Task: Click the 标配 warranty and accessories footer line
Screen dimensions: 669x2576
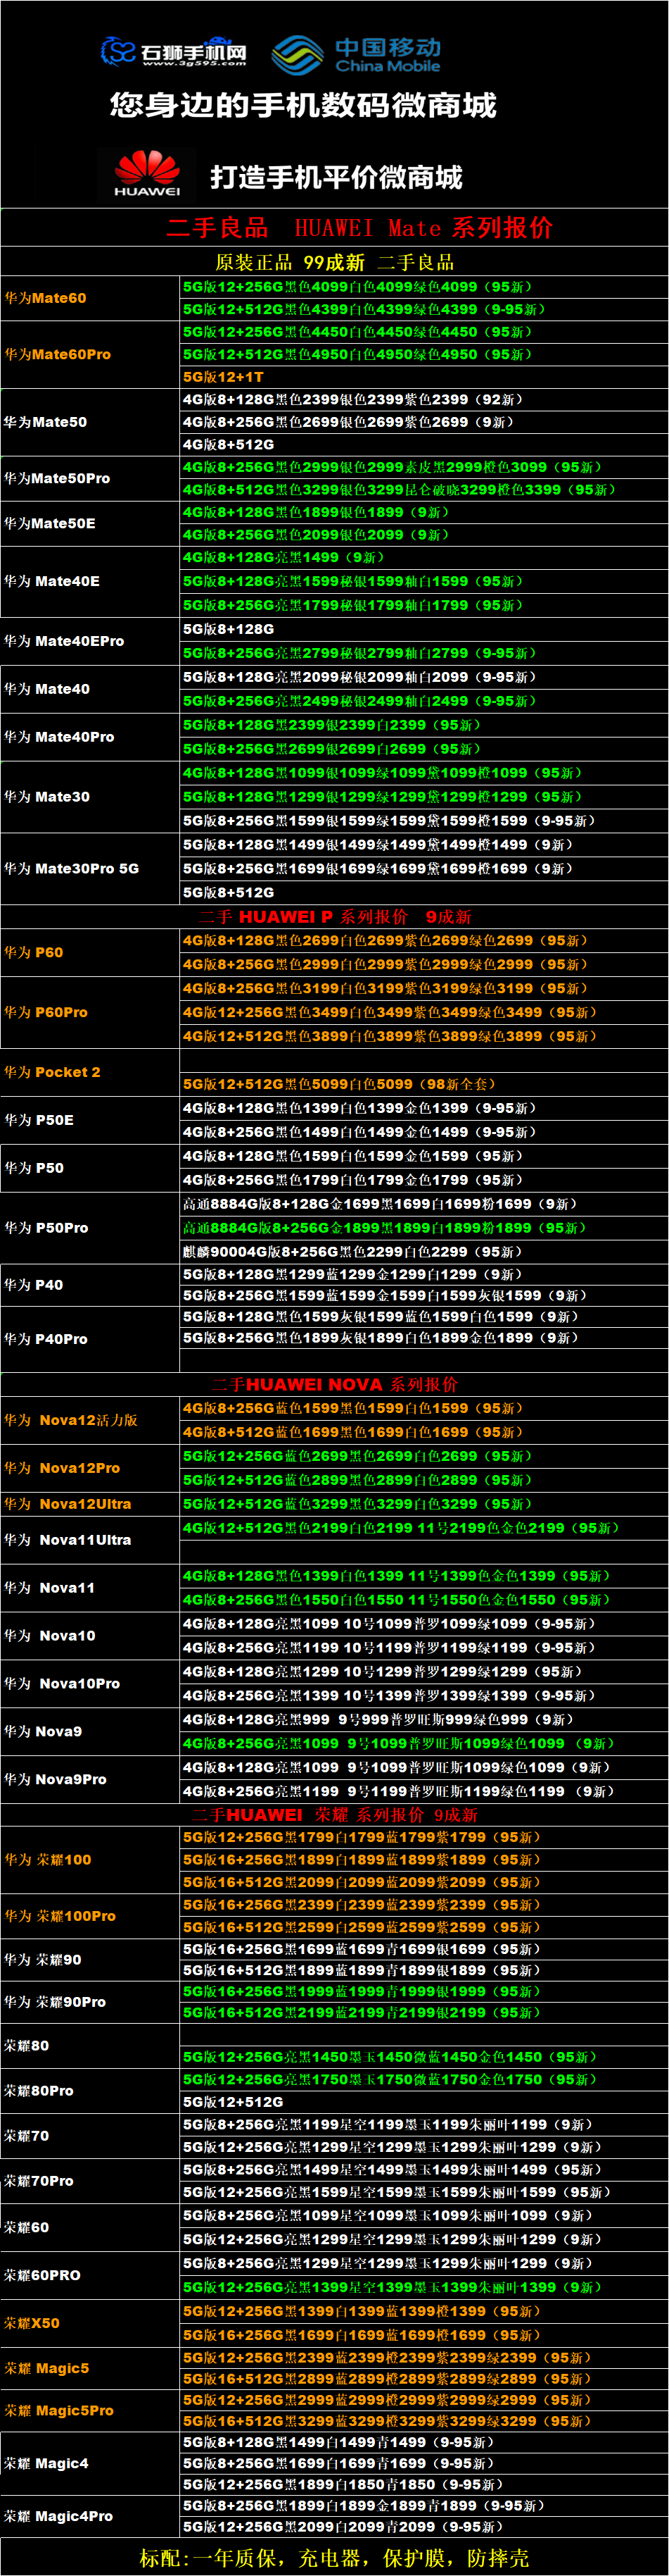Action: (x=335, y=2557)
